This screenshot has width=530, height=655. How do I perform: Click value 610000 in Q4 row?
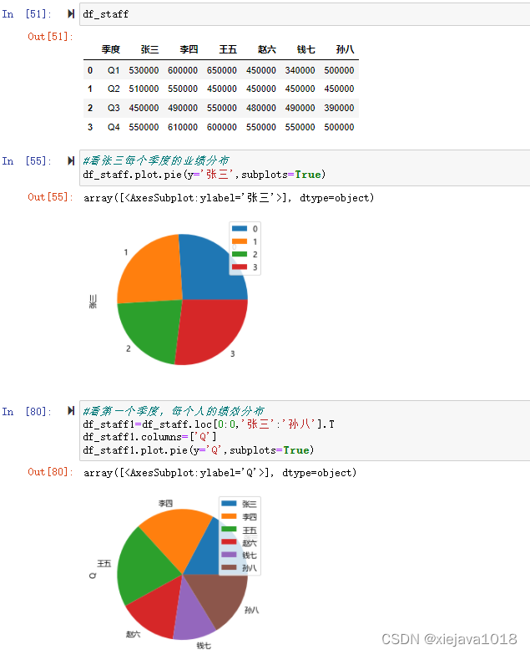183,127
